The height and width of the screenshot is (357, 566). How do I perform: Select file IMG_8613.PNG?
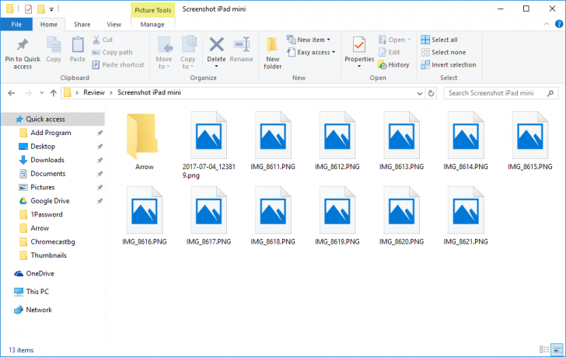401,141
